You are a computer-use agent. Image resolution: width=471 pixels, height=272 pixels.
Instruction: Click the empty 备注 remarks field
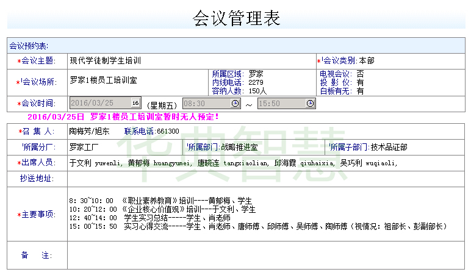click(266, 255)
